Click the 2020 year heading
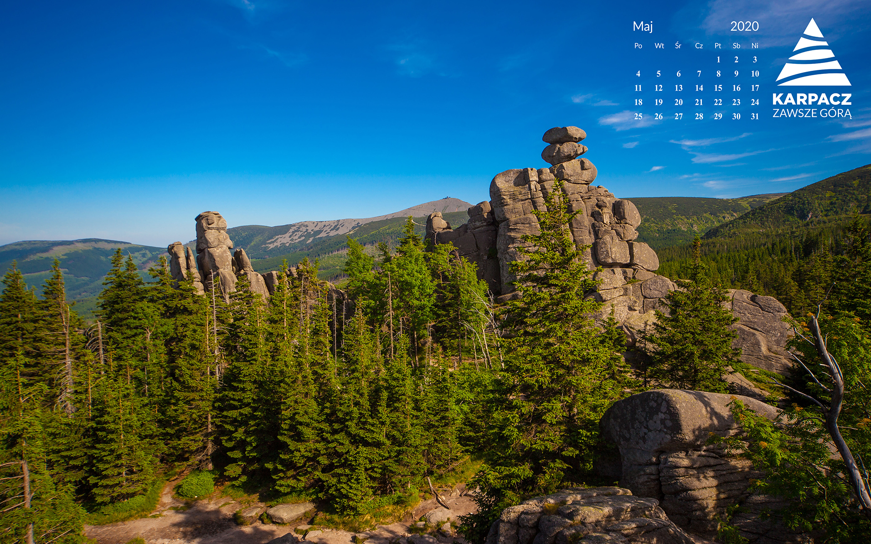 click(744, 26)
